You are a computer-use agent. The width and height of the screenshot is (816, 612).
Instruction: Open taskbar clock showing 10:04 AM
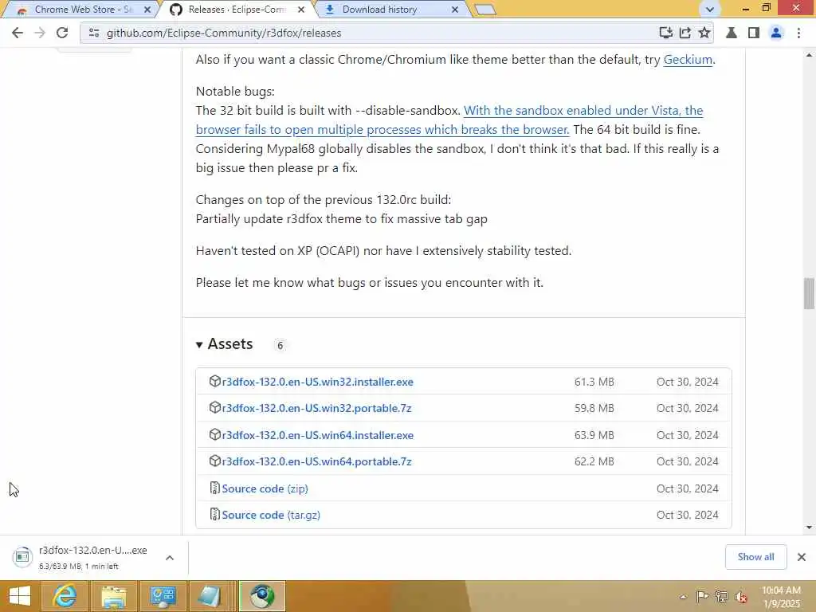tap(781, 597)
